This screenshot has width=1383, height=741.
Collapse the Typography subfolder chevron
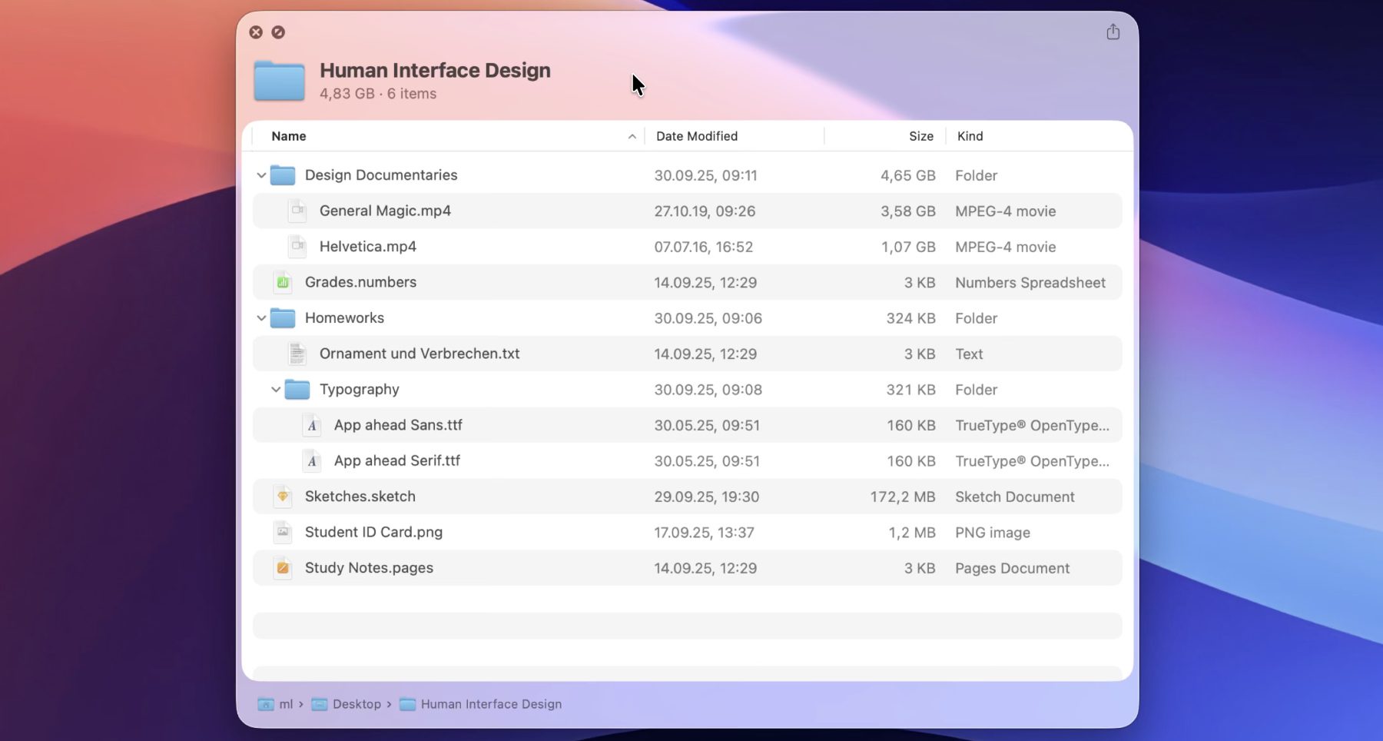[276, 390]
